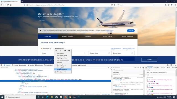This screenshot has height=99, width=177.
Task: Collapse the selected label form_label node
Action: point(19,81)
